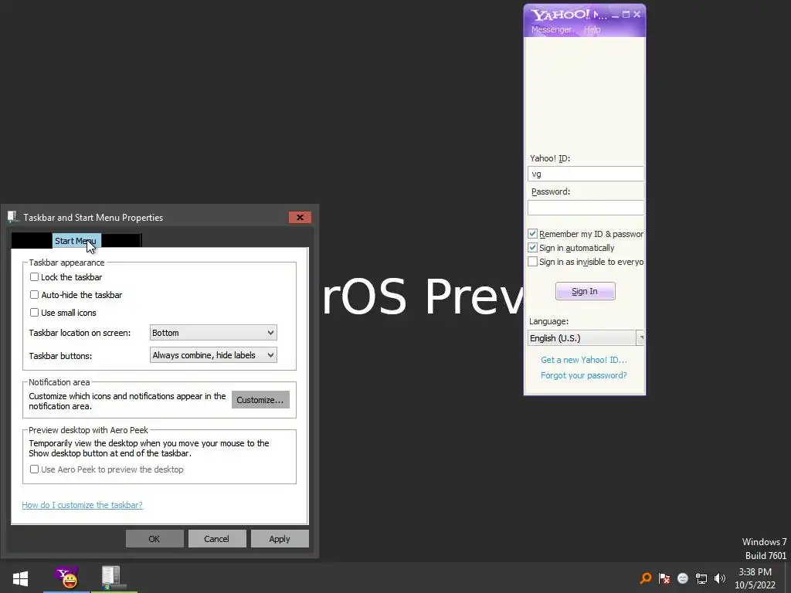Click Get a new Yahoo! ID link
791x593 pixels.
point(584,360)
